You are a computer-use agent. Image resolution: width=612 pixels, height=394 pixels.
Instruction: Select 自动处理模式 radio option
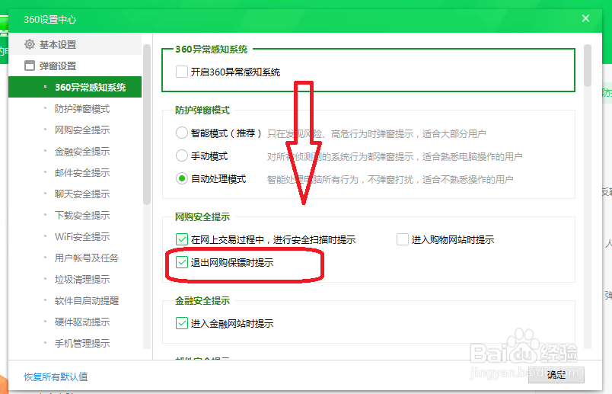point(182,179)
